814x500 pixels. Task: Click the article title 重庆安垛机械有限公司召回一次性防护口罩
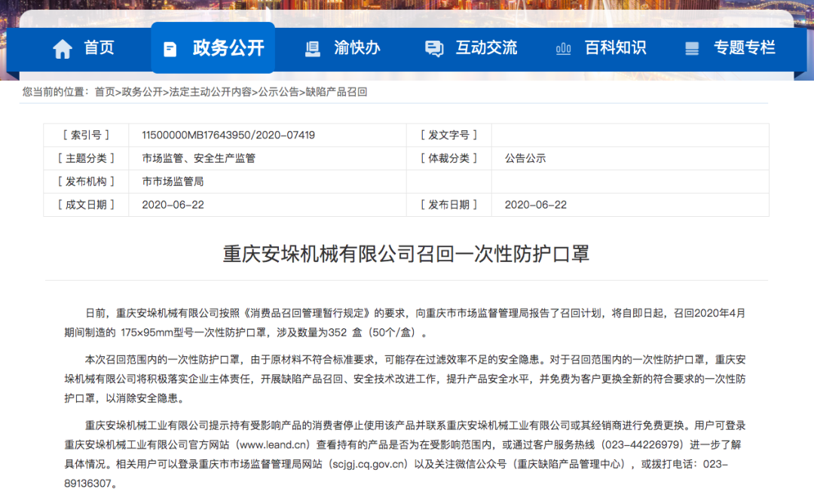(406, 255)
